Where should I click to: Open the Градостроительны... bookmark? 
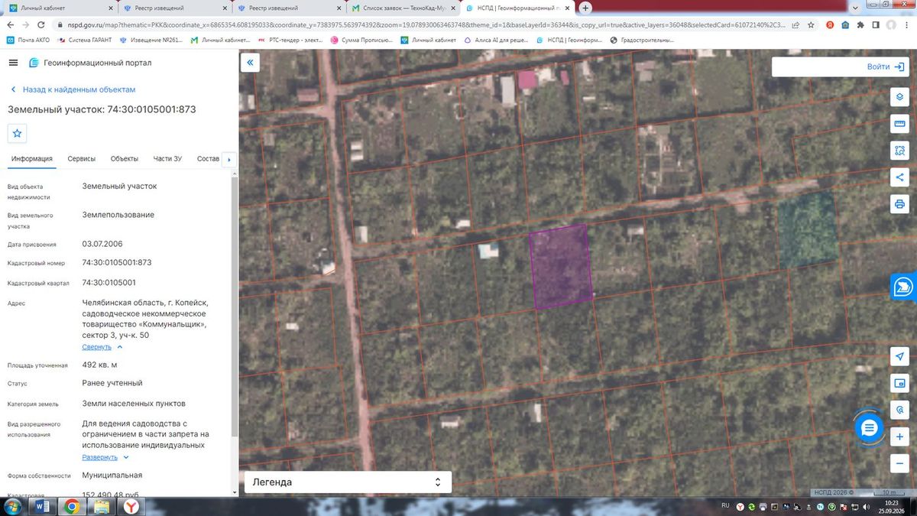point(642,40)
